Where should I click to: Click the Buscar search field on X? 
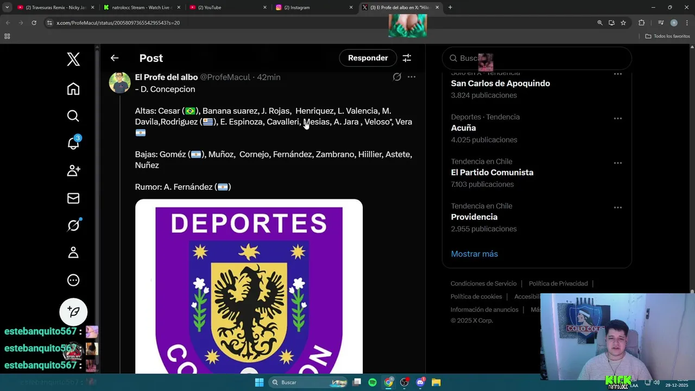[537, 58]
